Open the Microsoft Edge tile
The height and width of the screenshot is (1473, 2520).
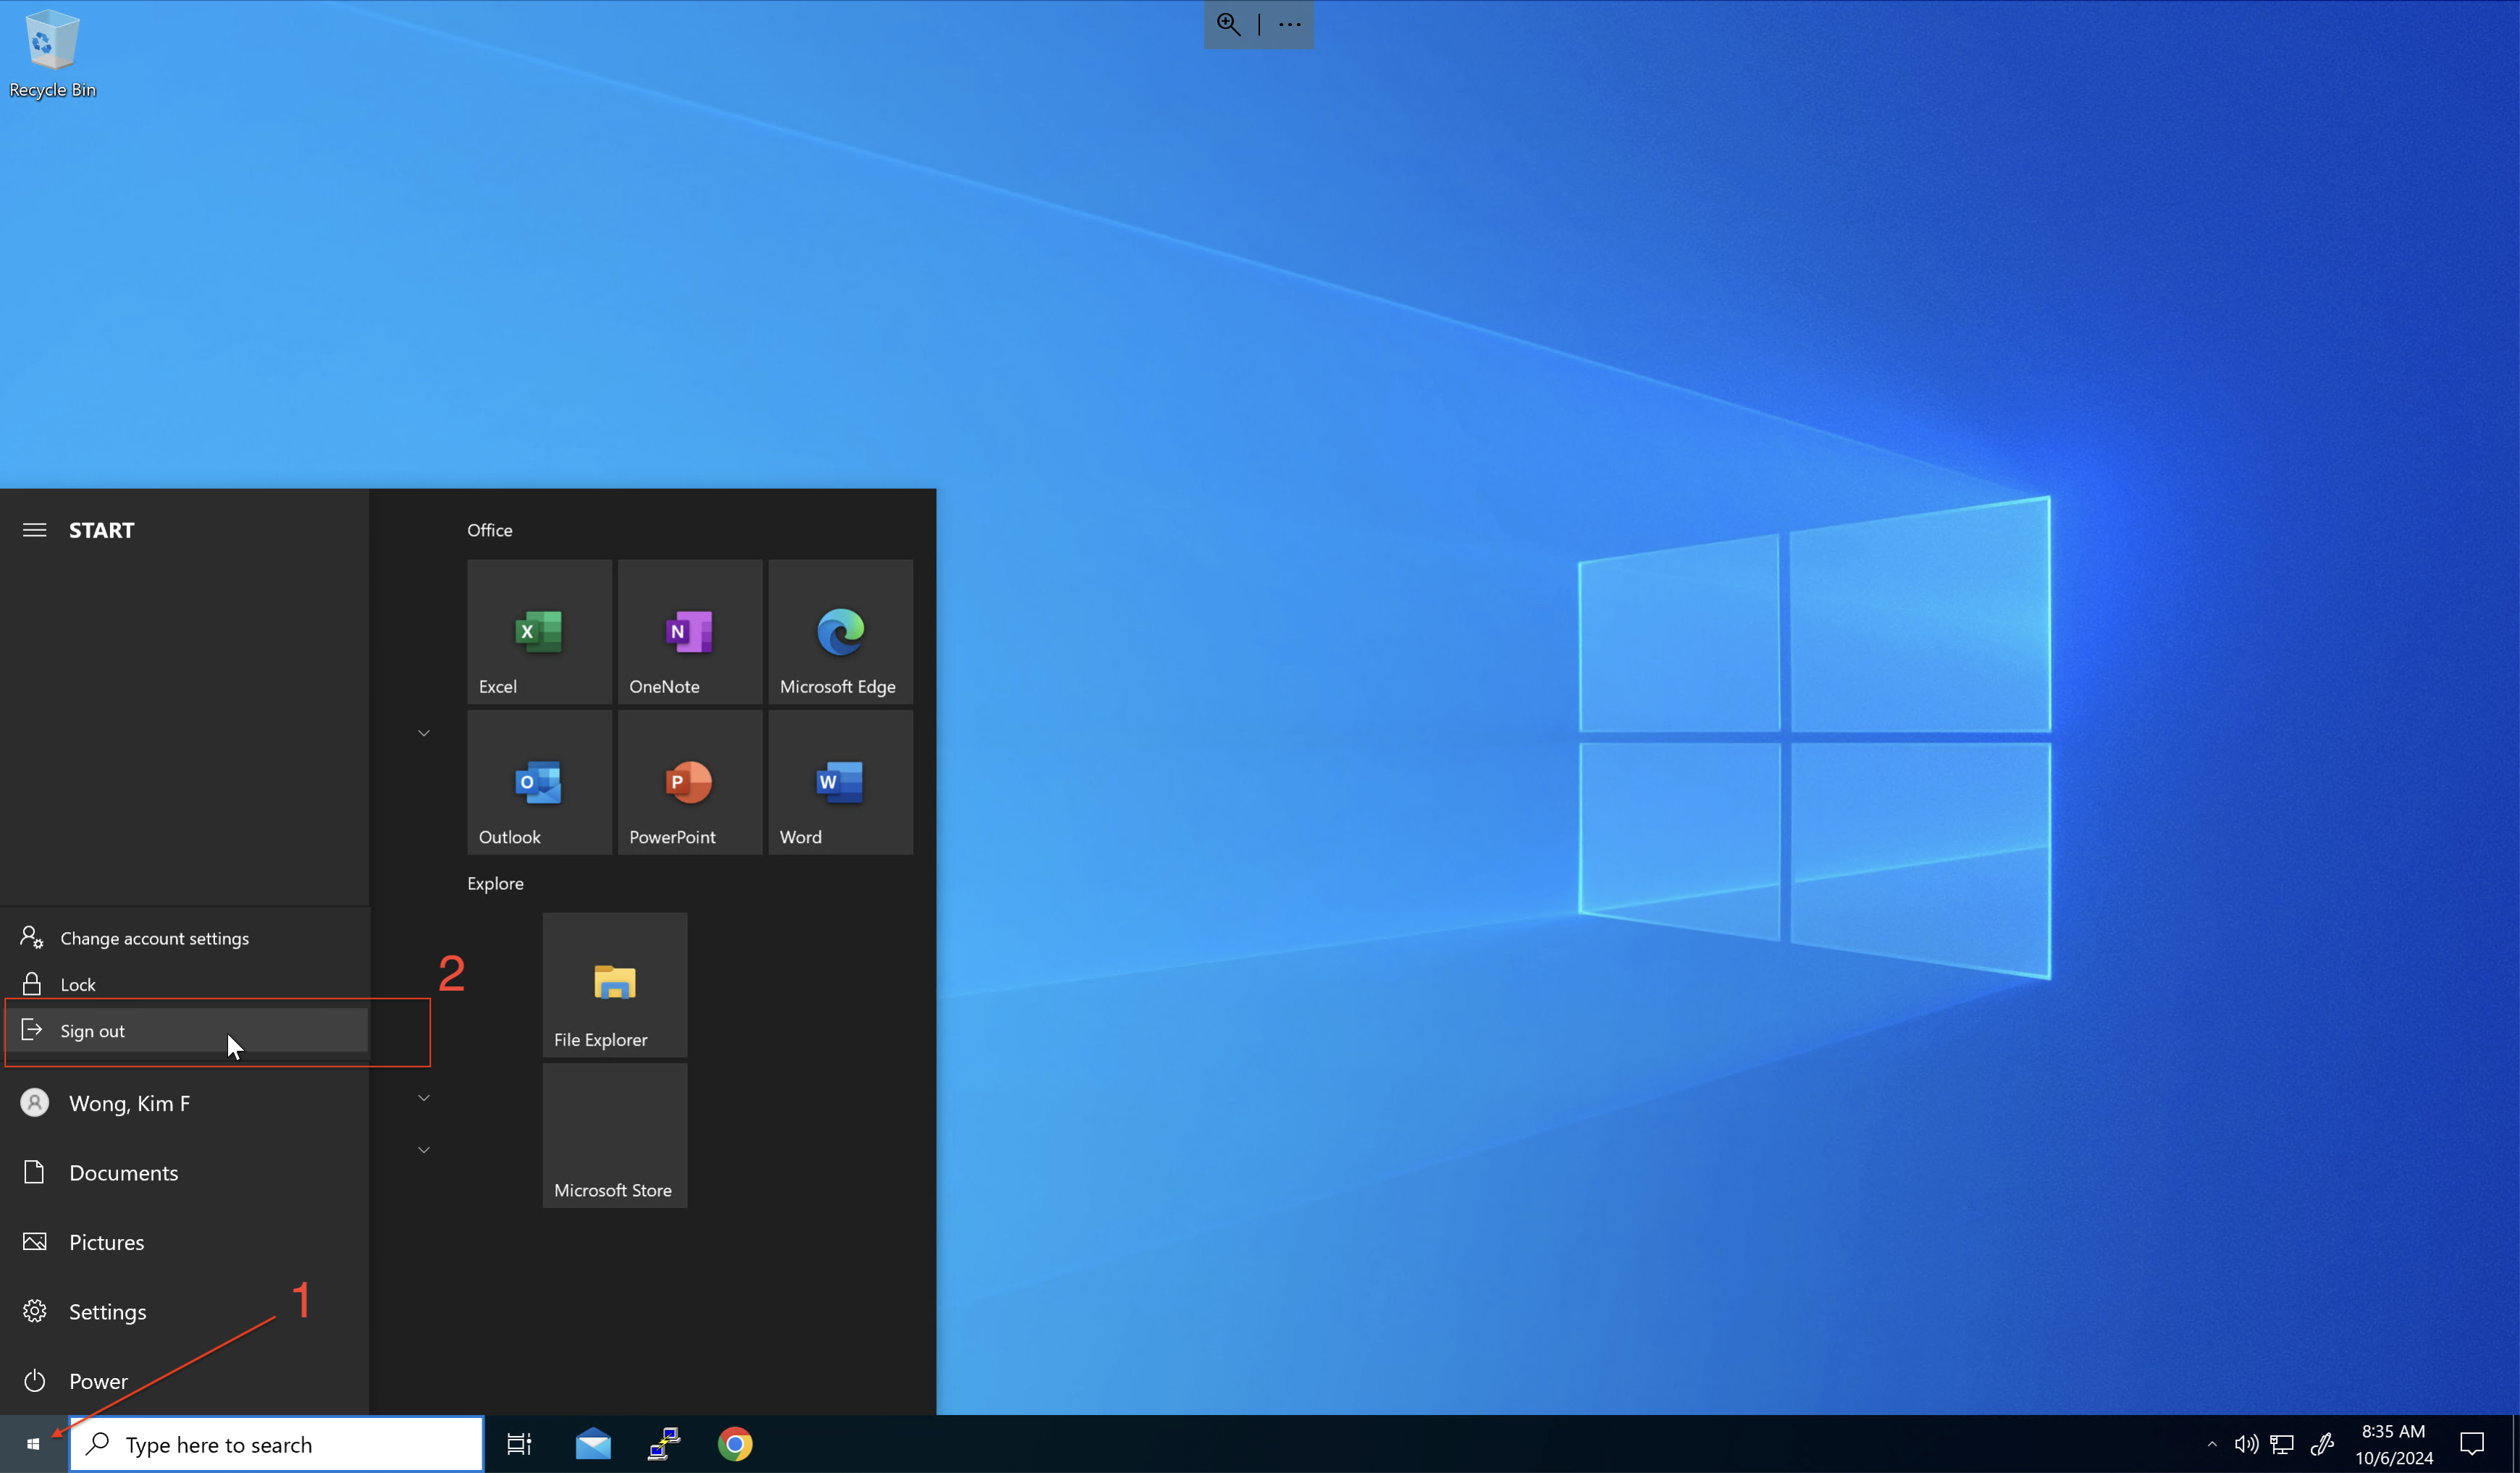point(840,631)
